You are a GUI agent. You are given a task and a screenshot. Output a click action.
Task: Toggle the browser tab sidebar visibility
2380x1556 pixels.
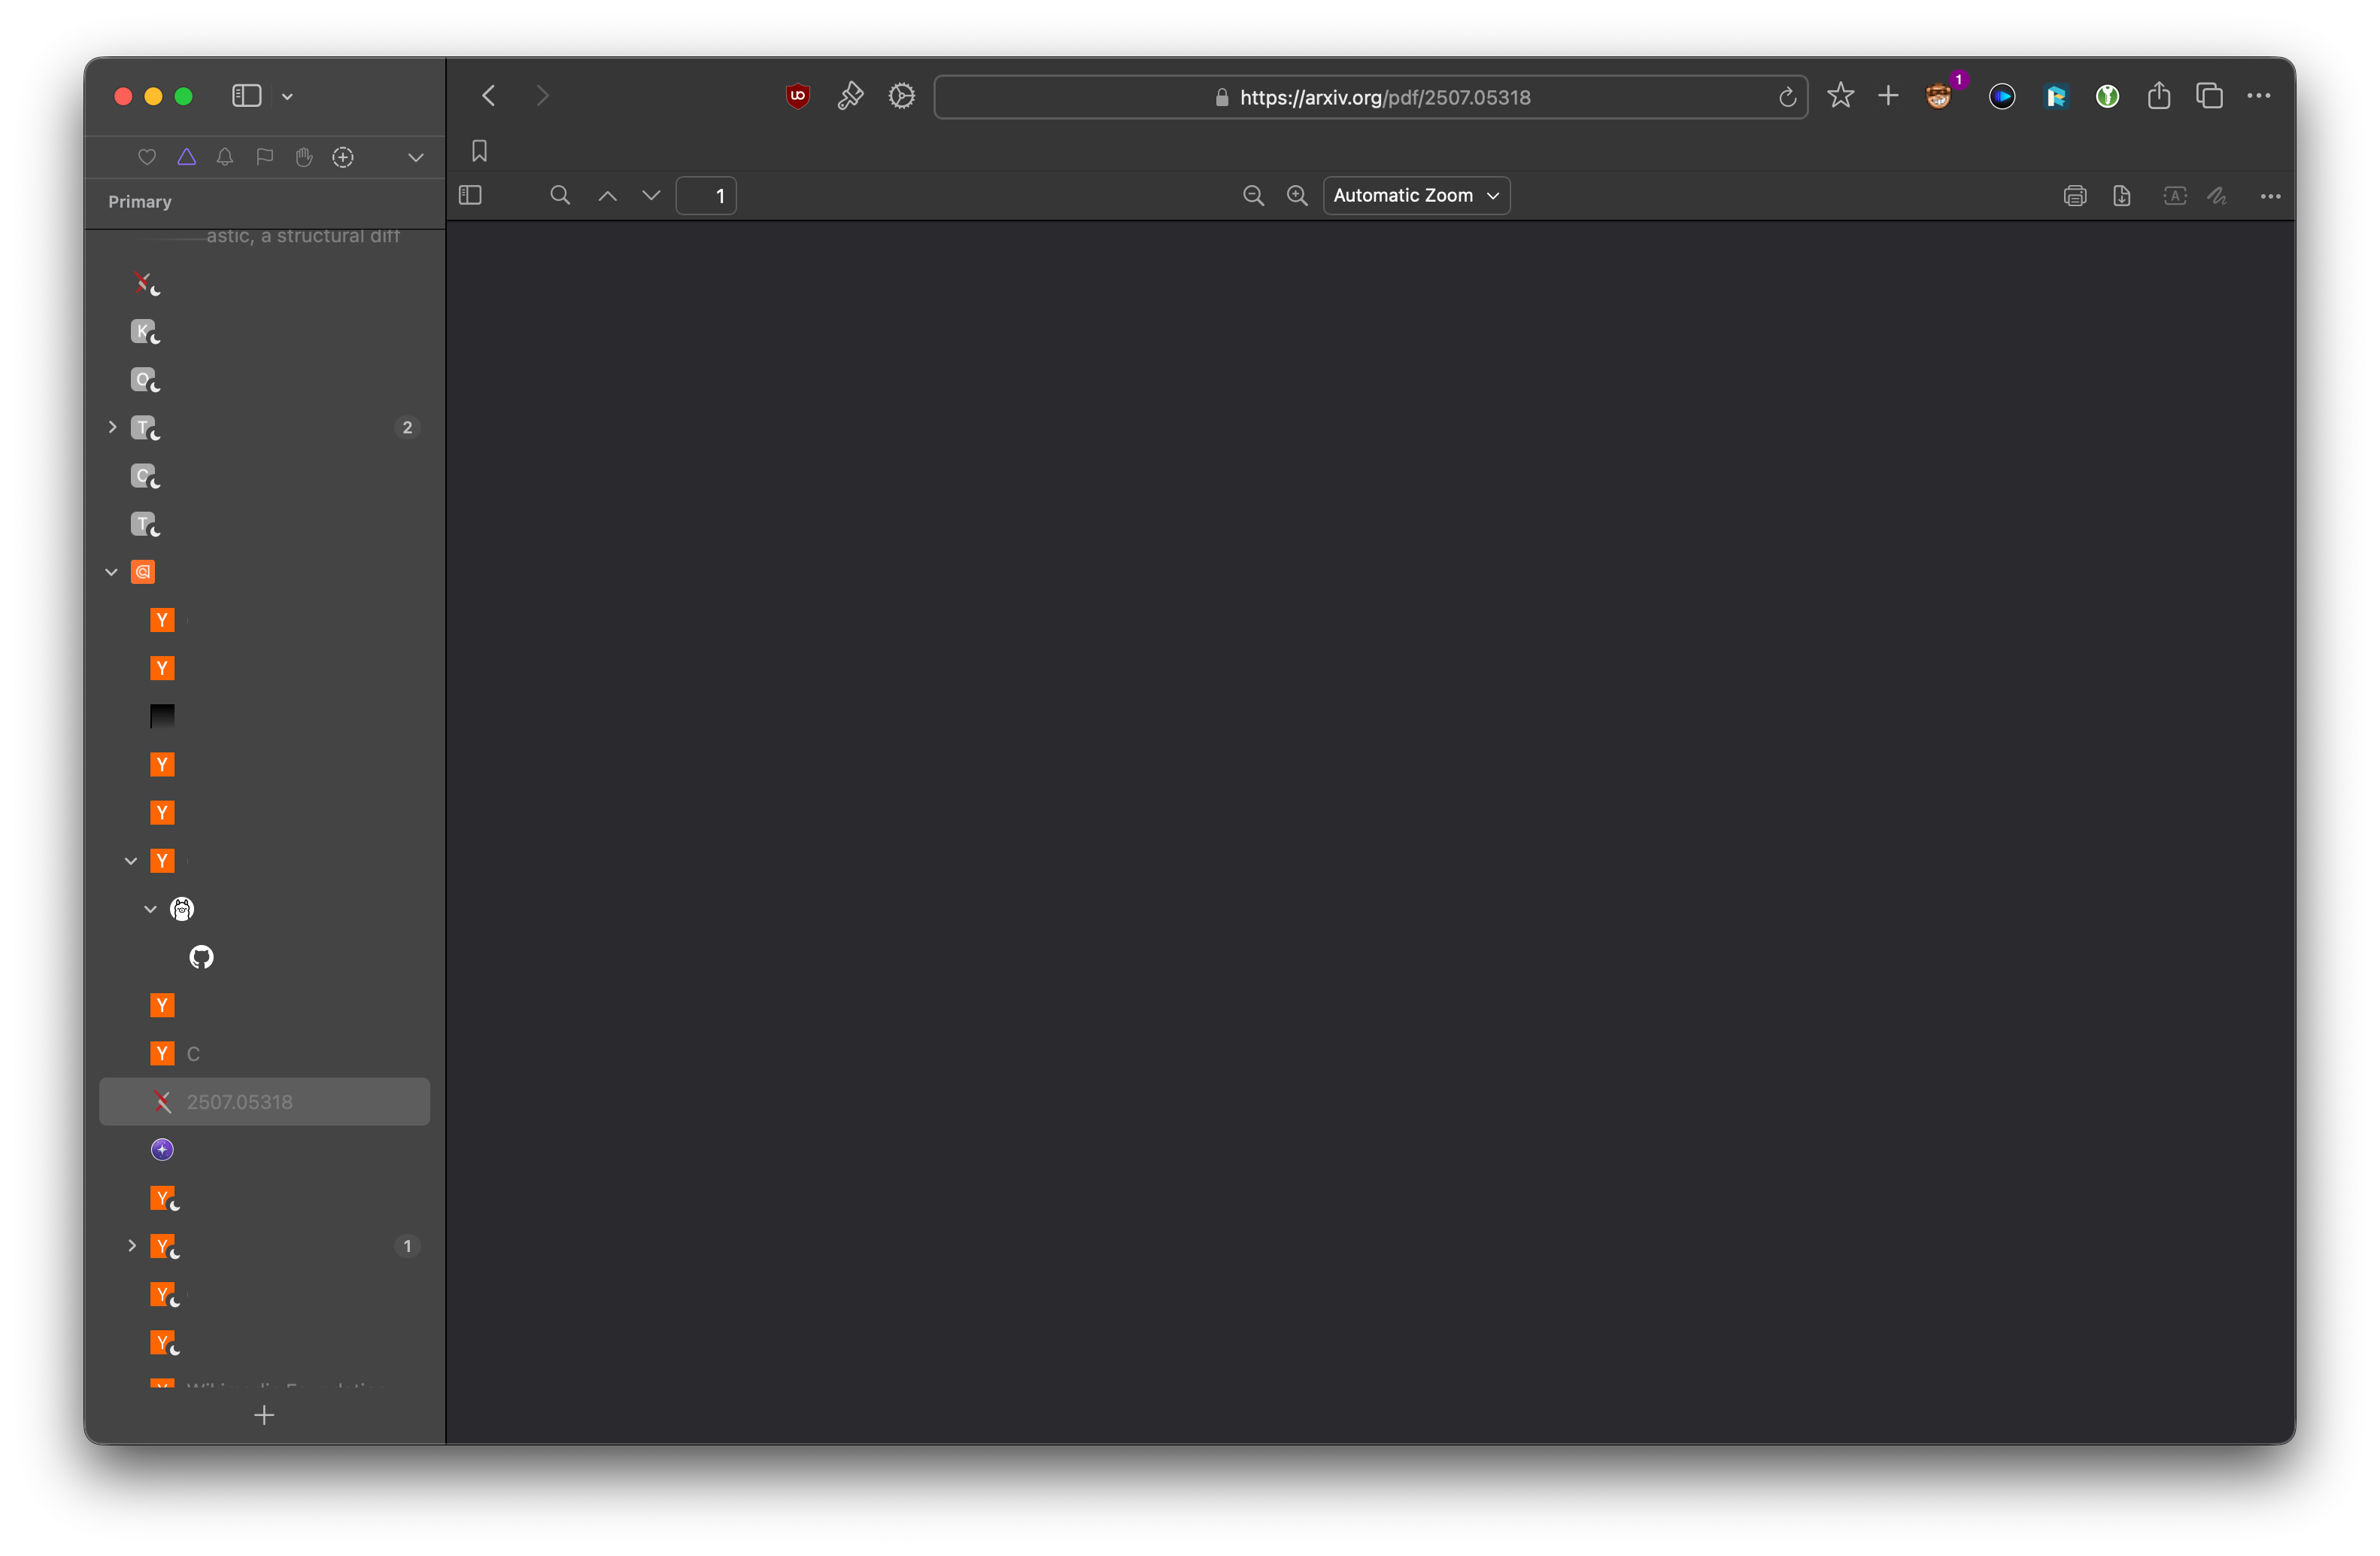pyautogui.click(x=246, y=96)
